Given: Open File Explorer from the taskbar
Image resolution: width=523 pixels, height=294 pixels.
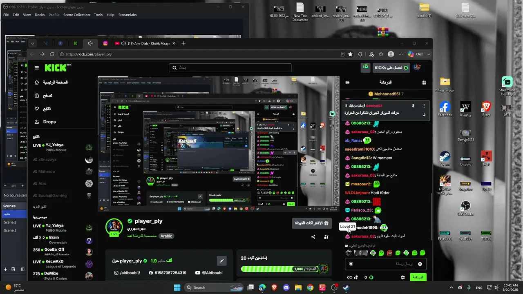Looking at the screenshot, I should pyautogui.click(x=298, y=287).
